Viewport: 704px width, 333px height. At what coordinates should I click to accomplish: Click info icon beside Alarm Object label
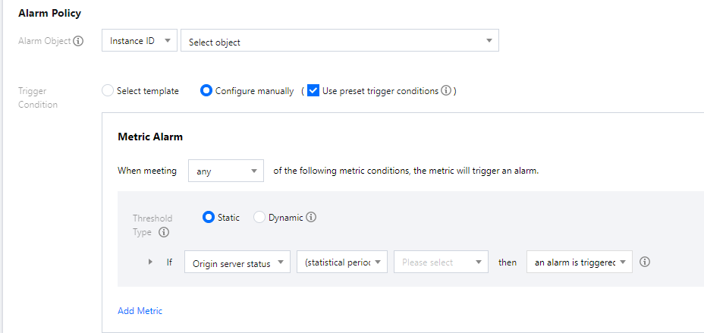[78, 41]
